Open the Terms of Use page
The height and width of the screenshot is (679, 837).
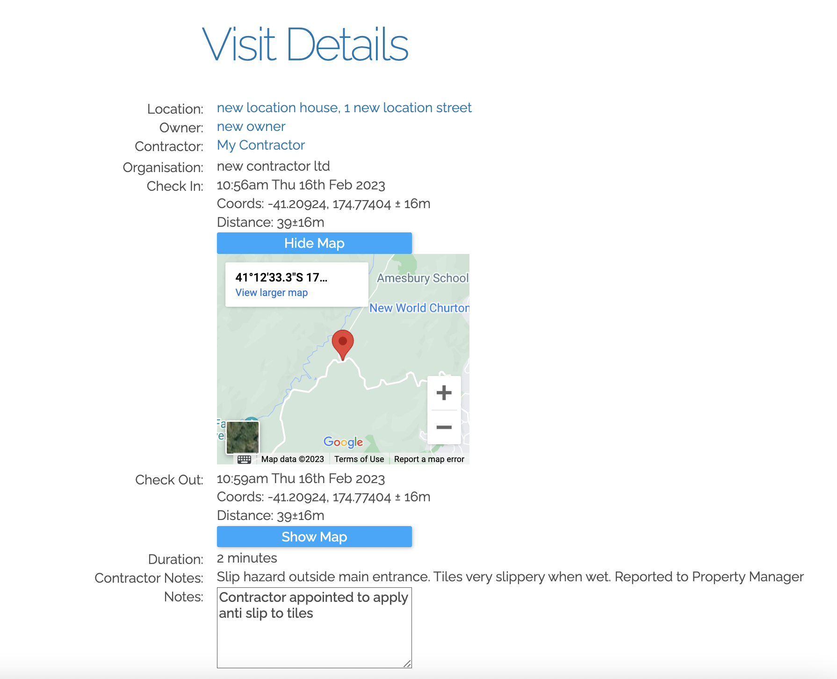(x=358, y=459)
